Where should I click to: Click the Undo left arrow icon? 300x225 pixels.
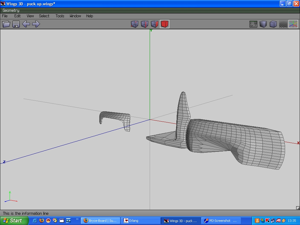click(x=26, y=24)
